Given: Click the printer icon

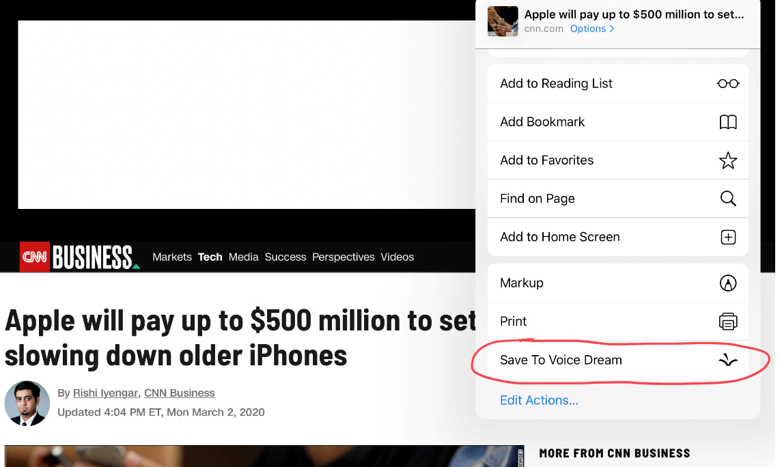Looking at the screenshot, I should pyautogui.click(x=727, y=322).
